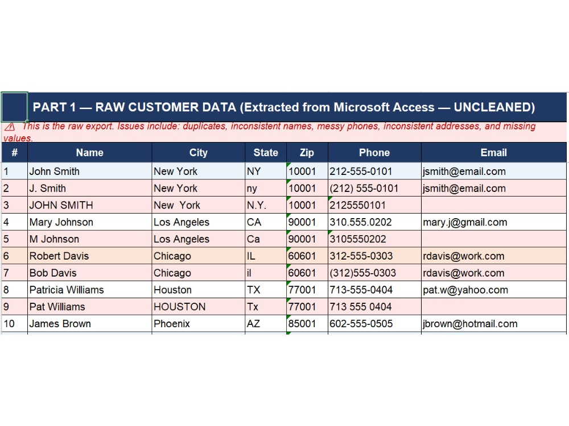Select the Tx state cell for Pat Williams
Image resolution: width=569 pixels, height=426 pixels.
click(266, 307)
